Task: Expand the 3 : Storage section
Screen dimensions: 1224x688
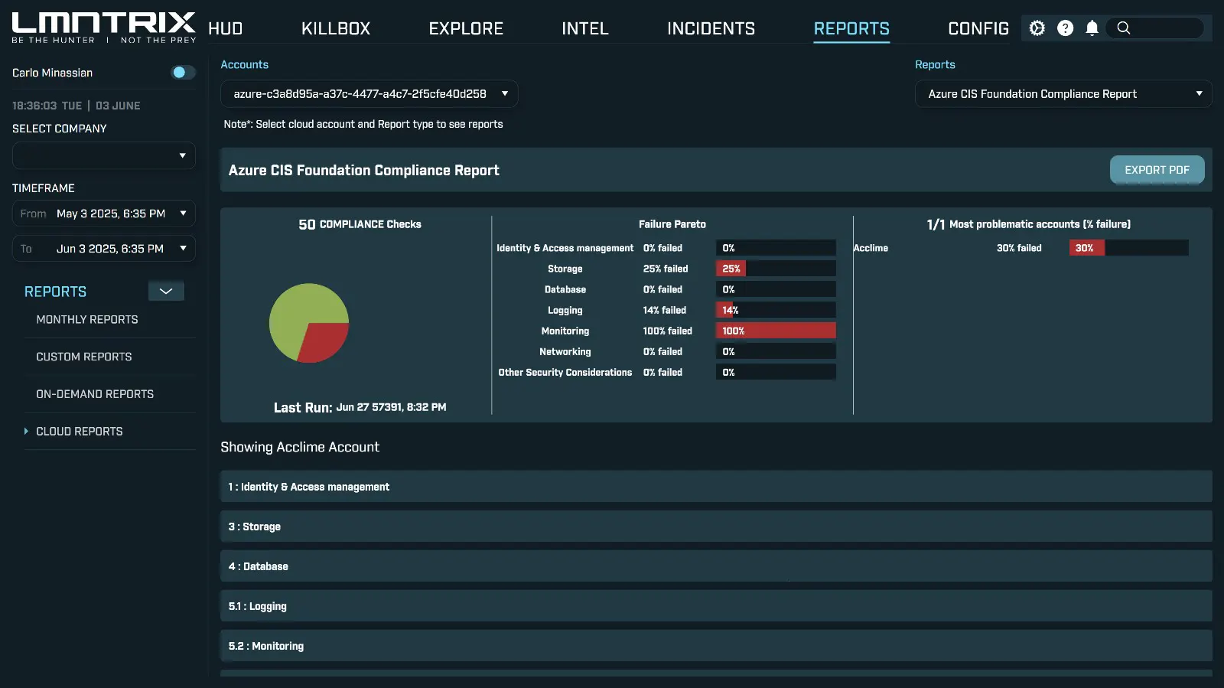Action: (716, 527)
